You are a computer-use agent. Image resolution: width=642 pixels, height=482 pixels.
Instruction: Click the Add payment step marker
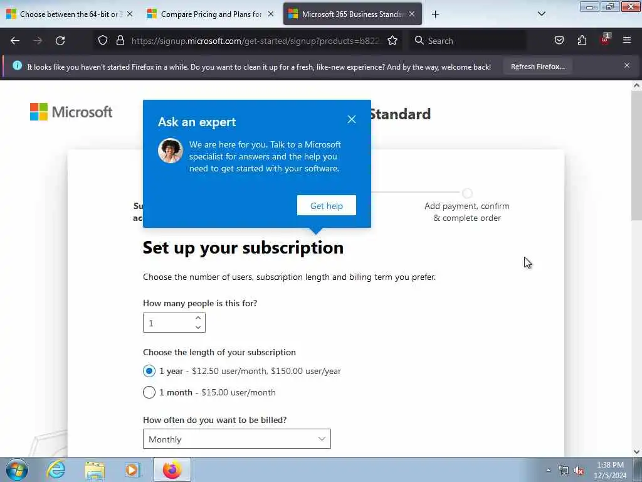pyautogui.click(x=467, y=193)
